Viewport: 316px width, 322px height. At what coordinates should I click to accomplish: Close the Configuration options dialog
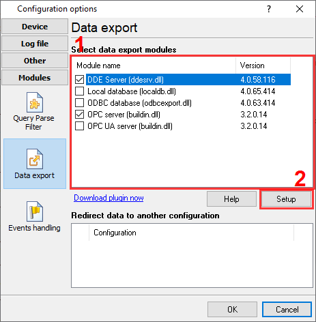tap(300, 9)
